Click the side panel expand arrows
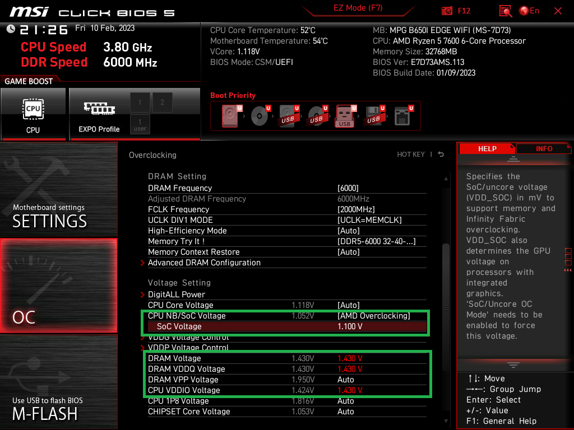 click(x=568, y=270)
